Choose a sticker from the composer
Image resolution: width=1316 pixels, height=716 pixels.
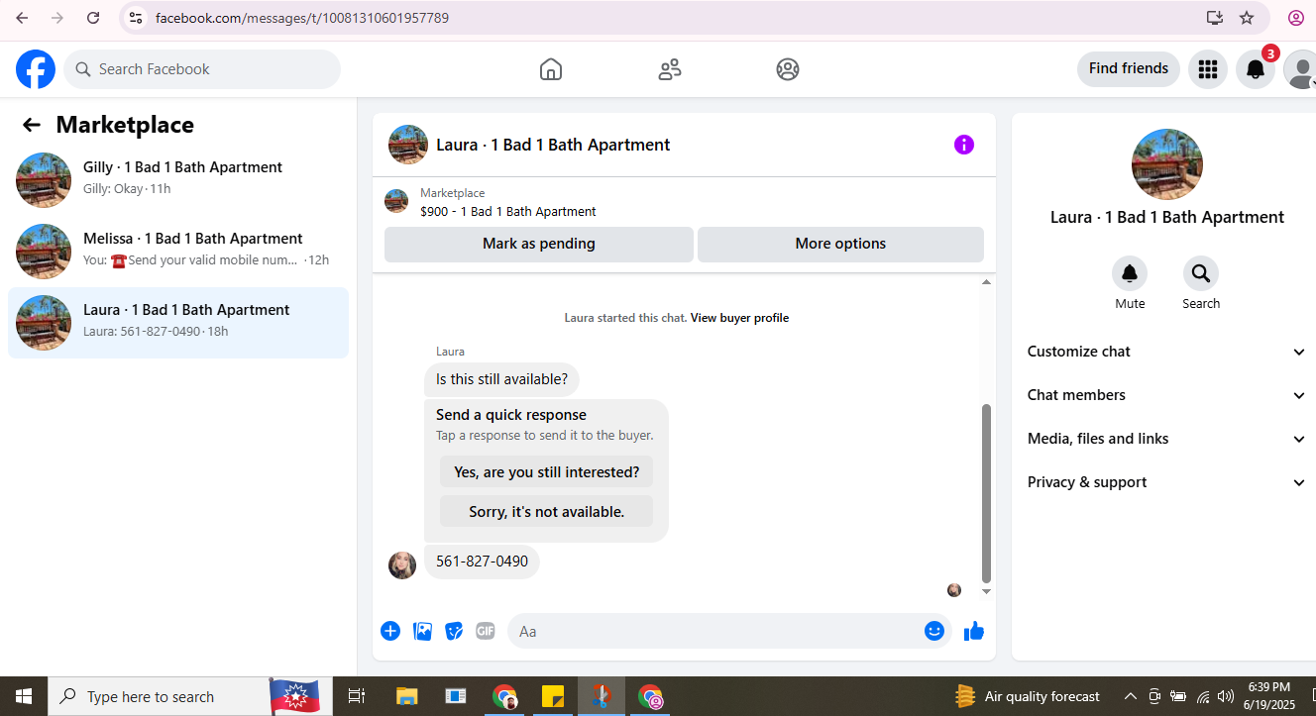pos(454,631)
